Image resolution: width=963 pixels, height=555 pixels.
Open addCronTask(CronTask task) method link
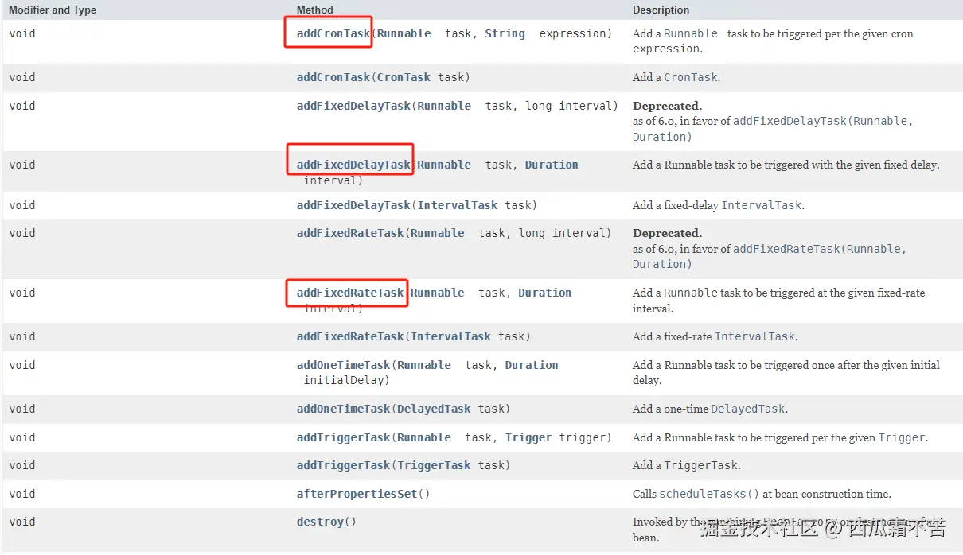coord(333,77)
